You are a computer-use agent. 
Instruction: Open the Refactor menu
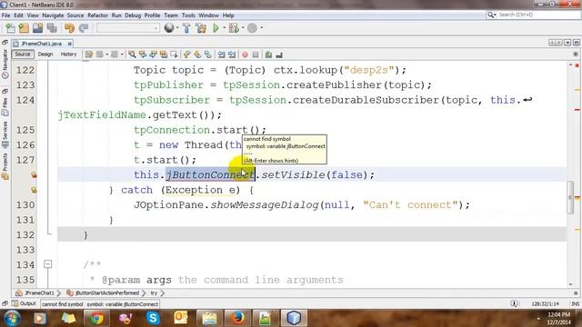[97, 15]
